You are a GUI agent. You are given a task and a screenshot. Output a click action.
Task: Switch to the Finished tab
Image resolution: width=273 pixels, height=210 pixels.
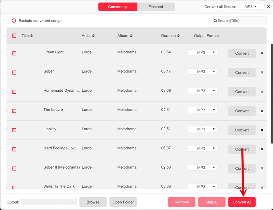(155, 7)
